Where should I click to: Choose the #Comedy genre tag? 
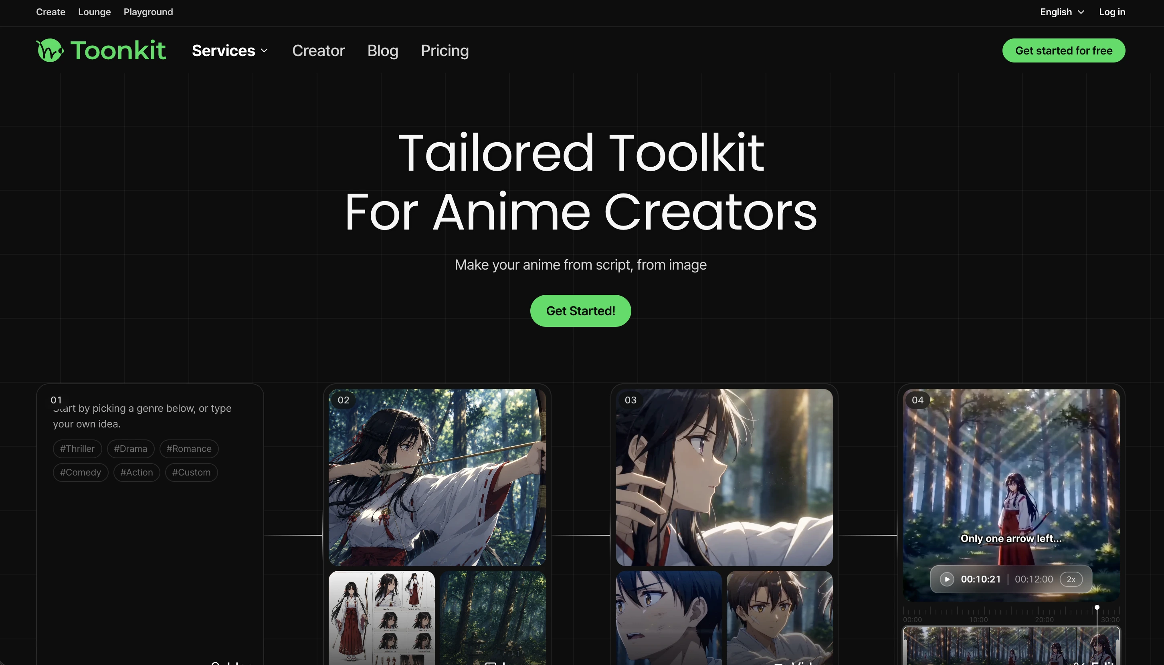[x=81, y=472]
